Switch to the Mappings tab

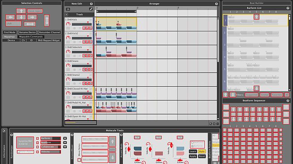(x=9, y=37)
